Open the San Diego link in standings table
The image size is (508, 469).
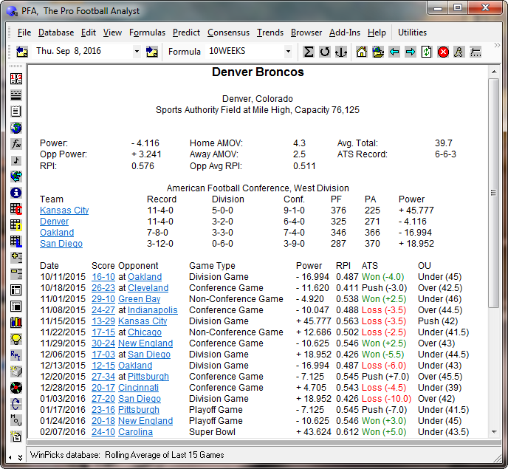[x=61, y=244]
